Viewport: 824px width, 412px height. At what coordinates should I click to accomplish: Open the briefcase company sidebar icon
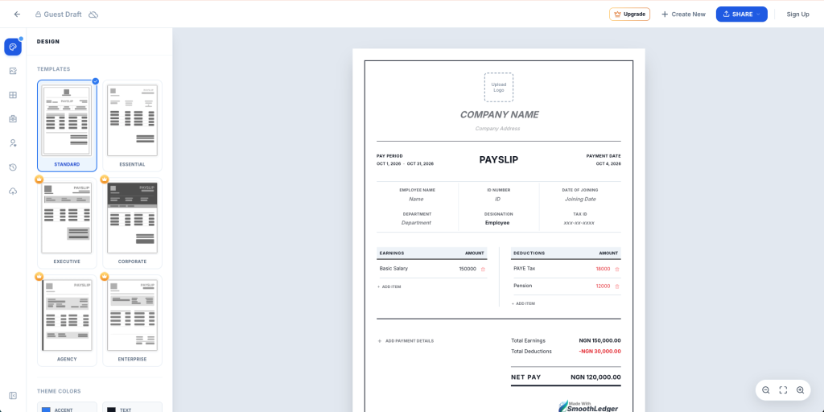pyautogui.click(x=13, y=119)
